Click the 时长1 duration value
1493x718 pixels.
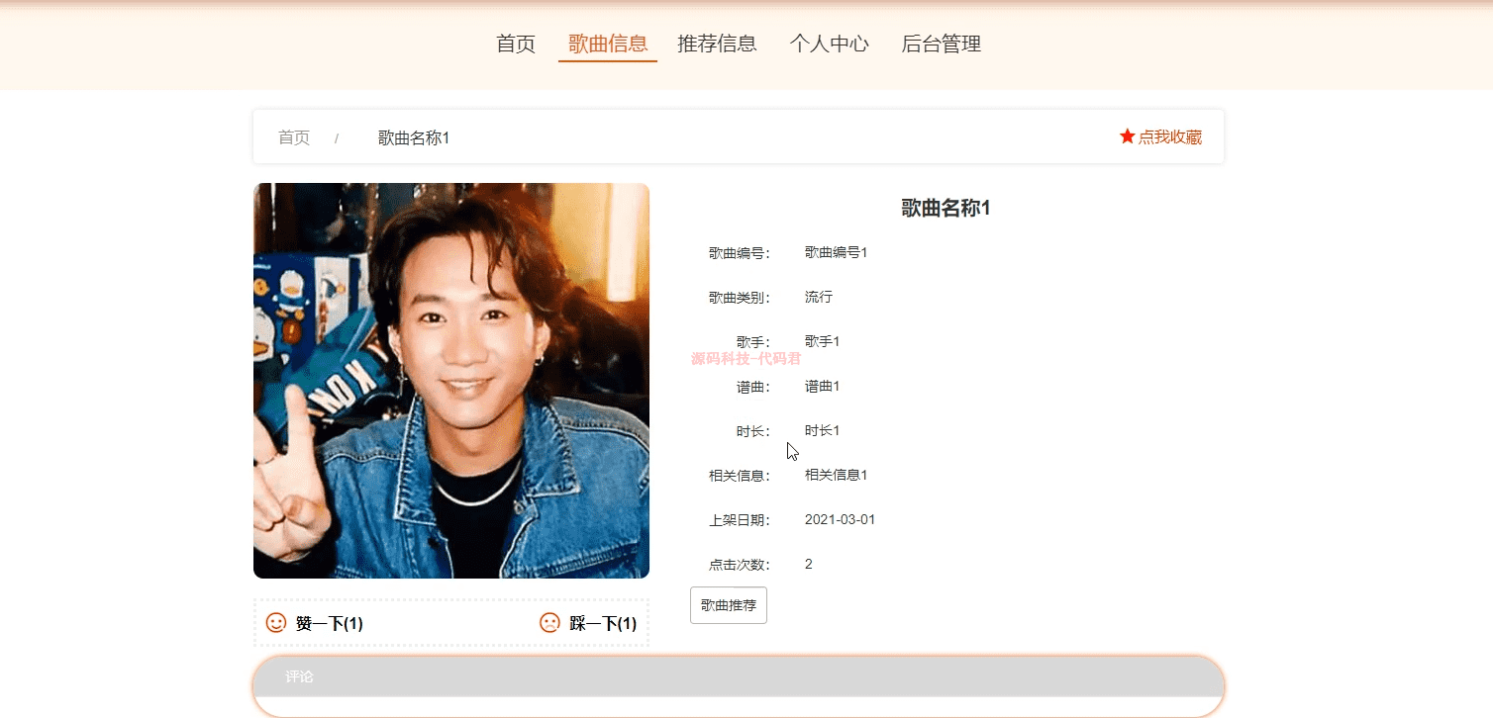point(822,430)
